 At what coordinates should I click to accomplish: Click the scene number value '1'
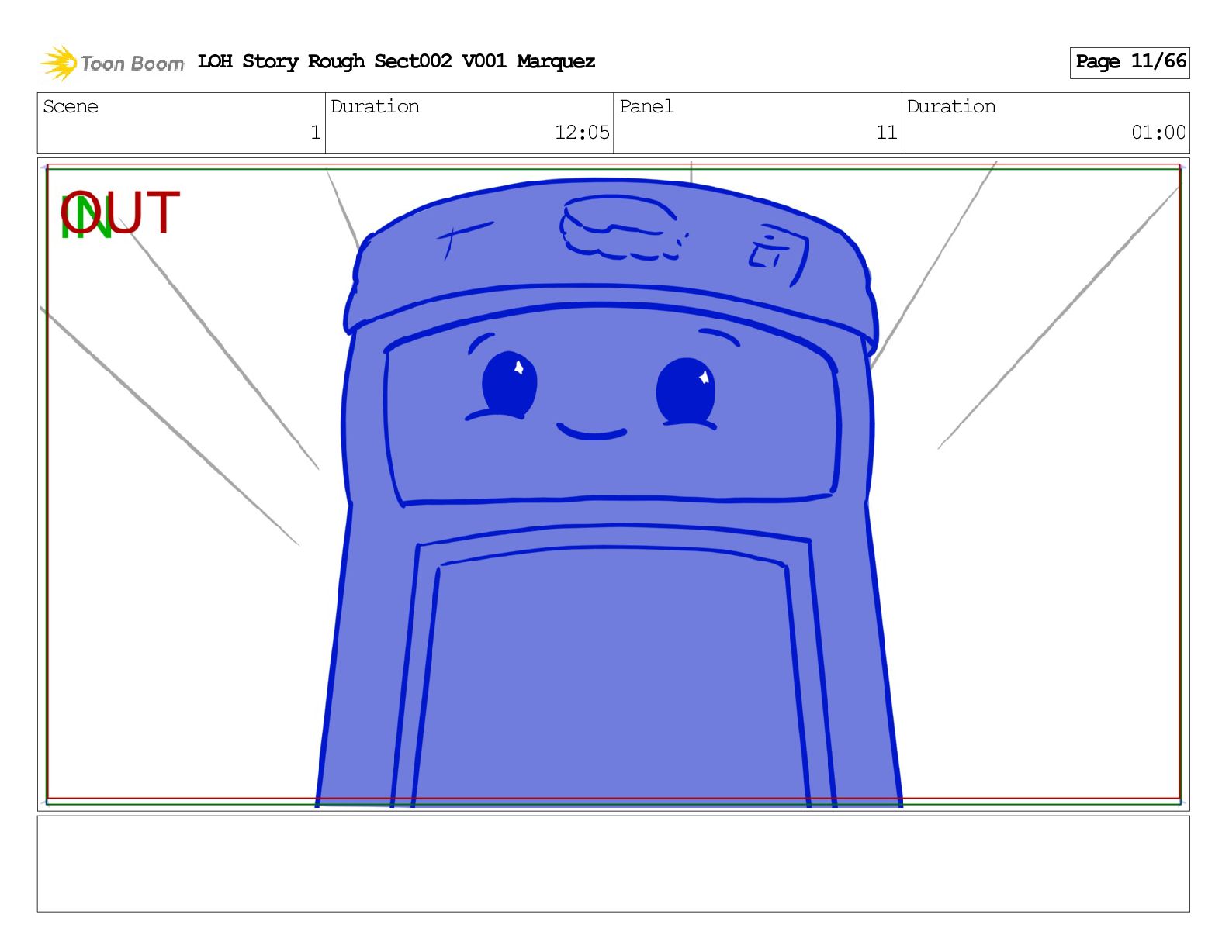[315, 133]
